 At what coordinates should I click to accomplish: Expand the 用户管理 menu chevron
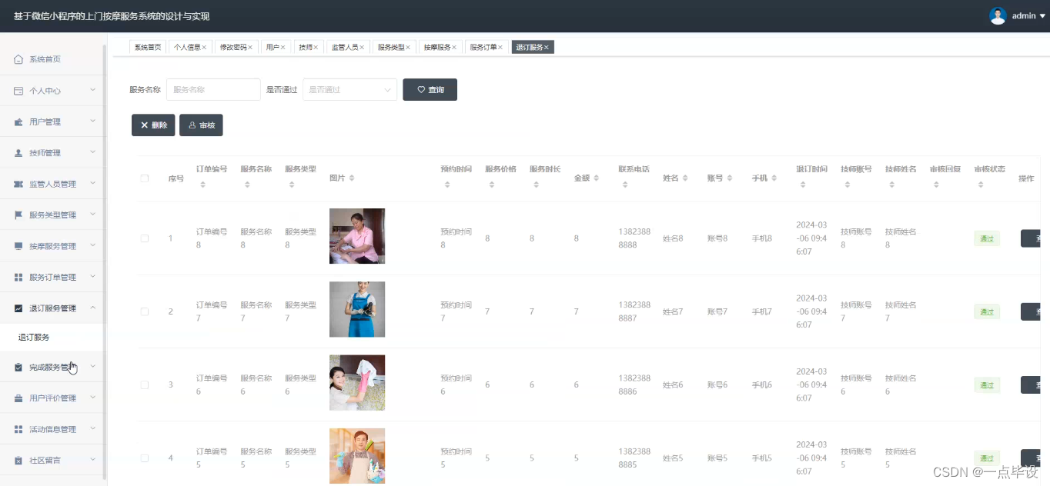click(92, 121)
